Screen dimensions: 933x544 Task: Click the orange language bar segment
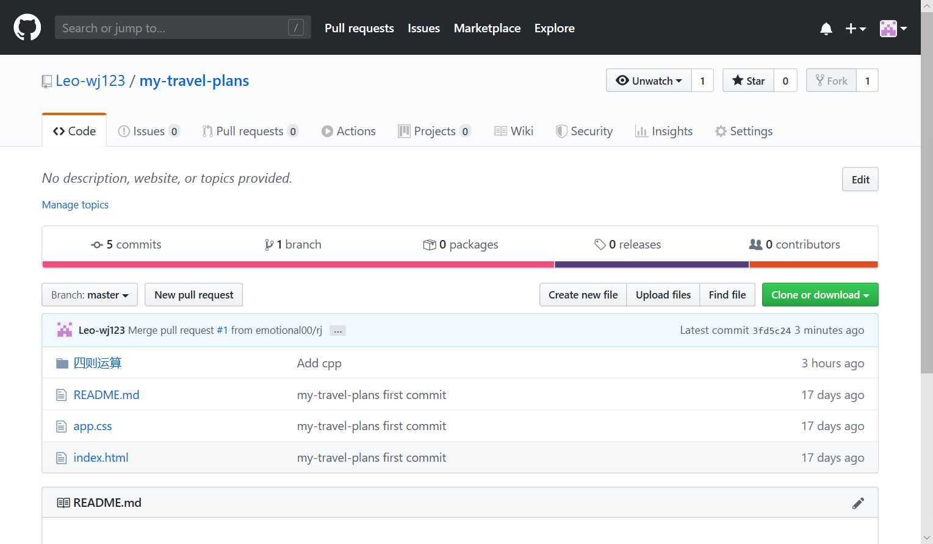pyautogui.click(x=813, y=264)
